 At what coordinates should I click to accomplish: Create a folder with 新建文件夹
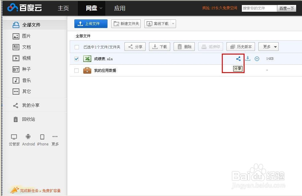point(126,23)
